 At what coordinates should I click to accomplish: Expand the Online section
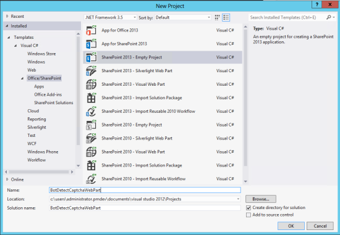(7, 179)
